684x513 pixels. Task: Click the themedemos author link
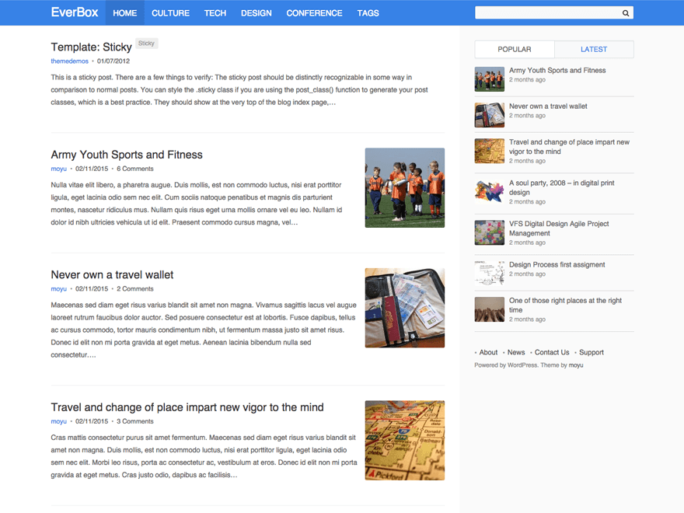[69, 61]
